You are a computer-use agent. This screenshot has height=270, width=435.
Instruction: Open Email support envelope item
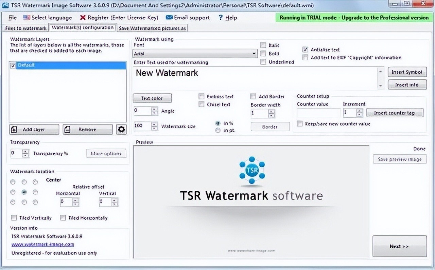(169, 18)
